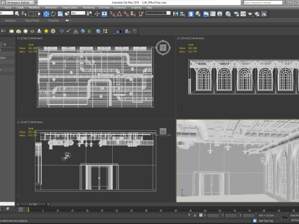Toggle Spinner Snap
Image resolution: width=299 pixels, height=224 pixels.
pos(133,14)
